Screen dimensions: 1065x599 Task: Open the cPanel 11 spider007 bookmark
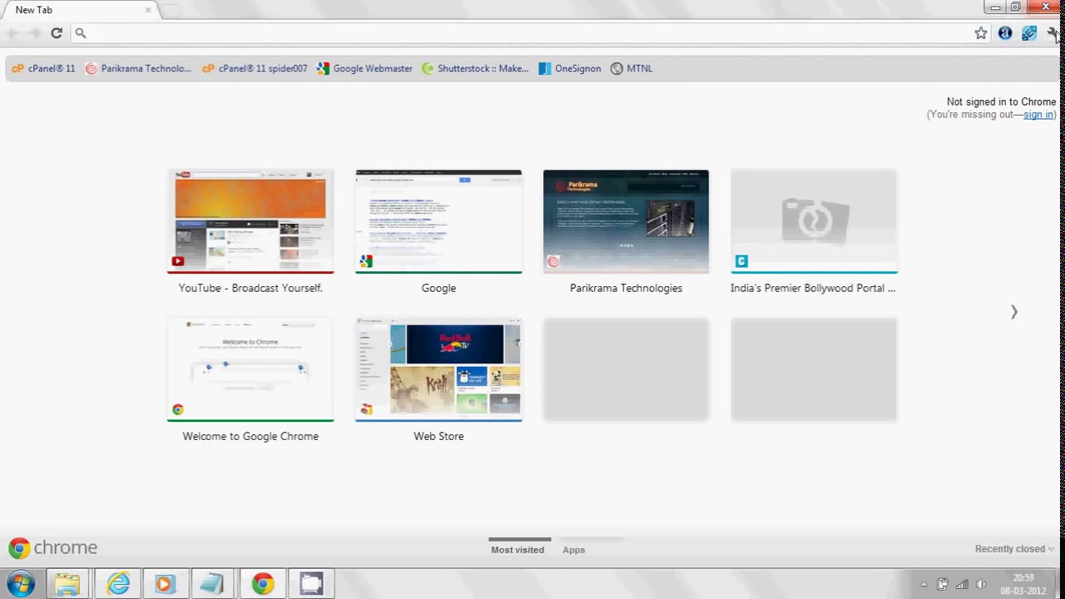[255, 69]
